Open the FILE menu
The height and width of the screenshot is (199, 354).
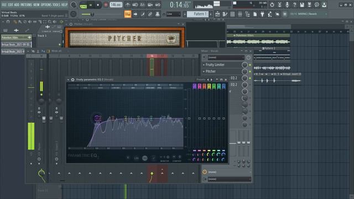(4, 4)
